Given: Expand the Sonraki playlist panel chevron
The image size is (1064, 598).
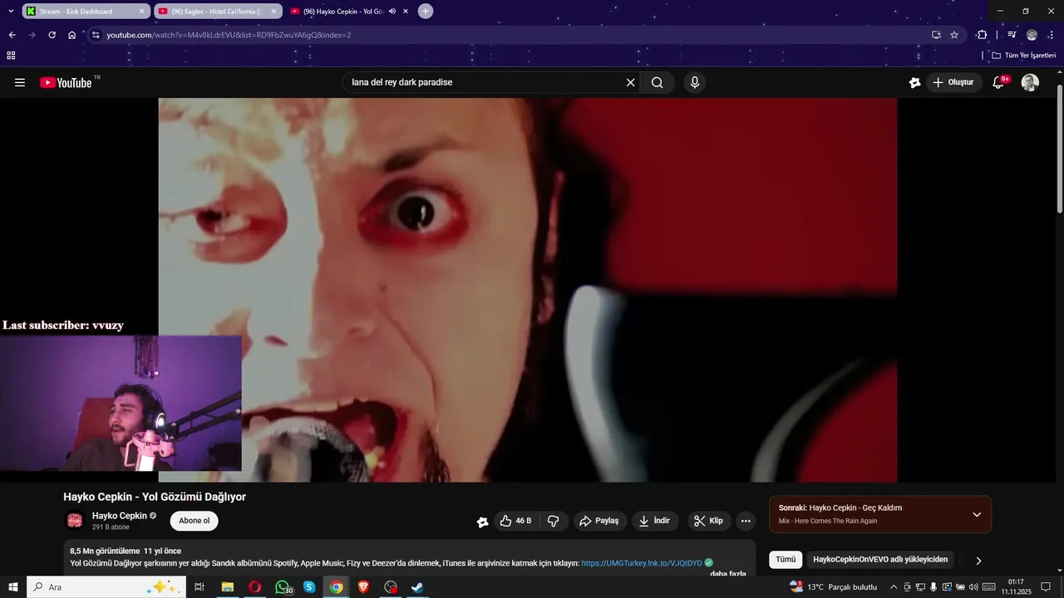Looking at the screenshot, I should tap(977, 514).
